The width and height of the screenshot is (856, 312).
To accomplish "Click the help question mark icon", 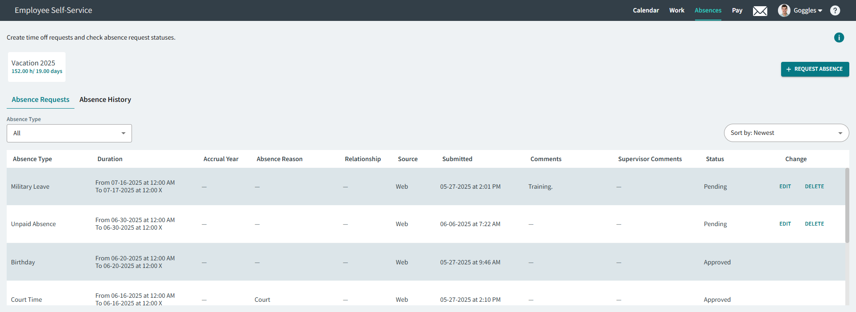I will (835, 11).
